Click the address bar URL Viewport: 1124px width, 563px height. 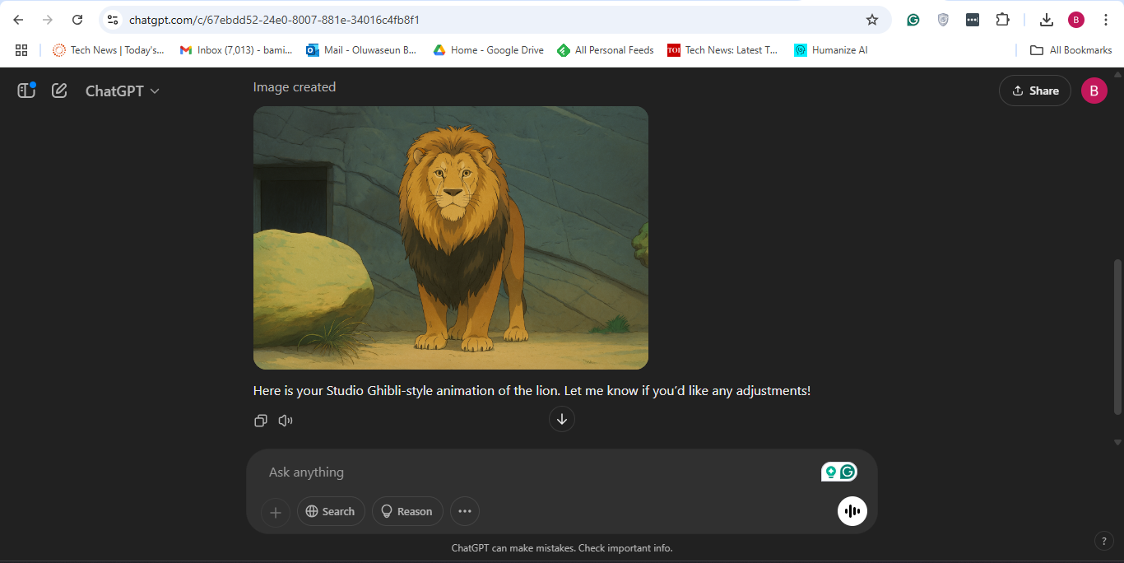coord(274,20)
